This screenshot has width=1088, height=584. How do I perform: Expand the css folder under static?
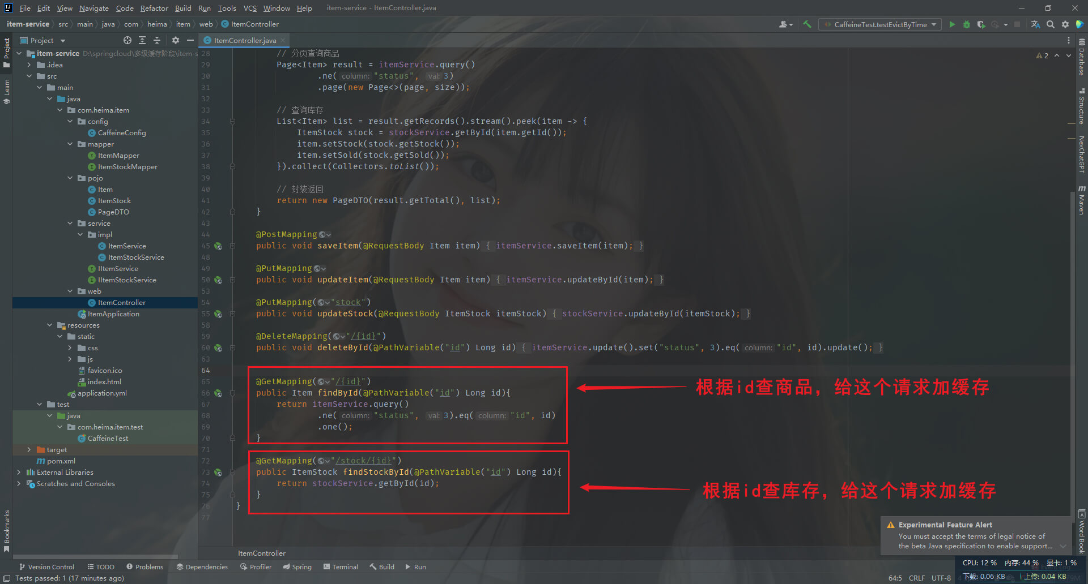(x=70, y=348)
